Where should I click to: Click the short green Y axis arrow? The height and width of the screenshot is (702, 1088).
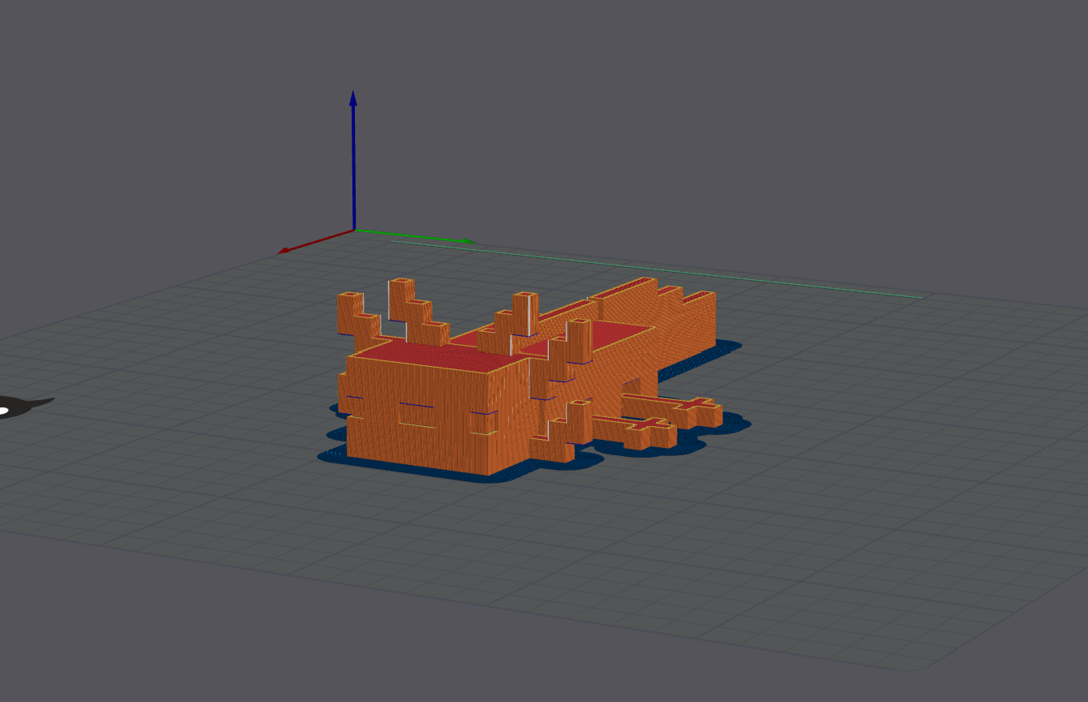pyautogui.click(x=416, y=236)
